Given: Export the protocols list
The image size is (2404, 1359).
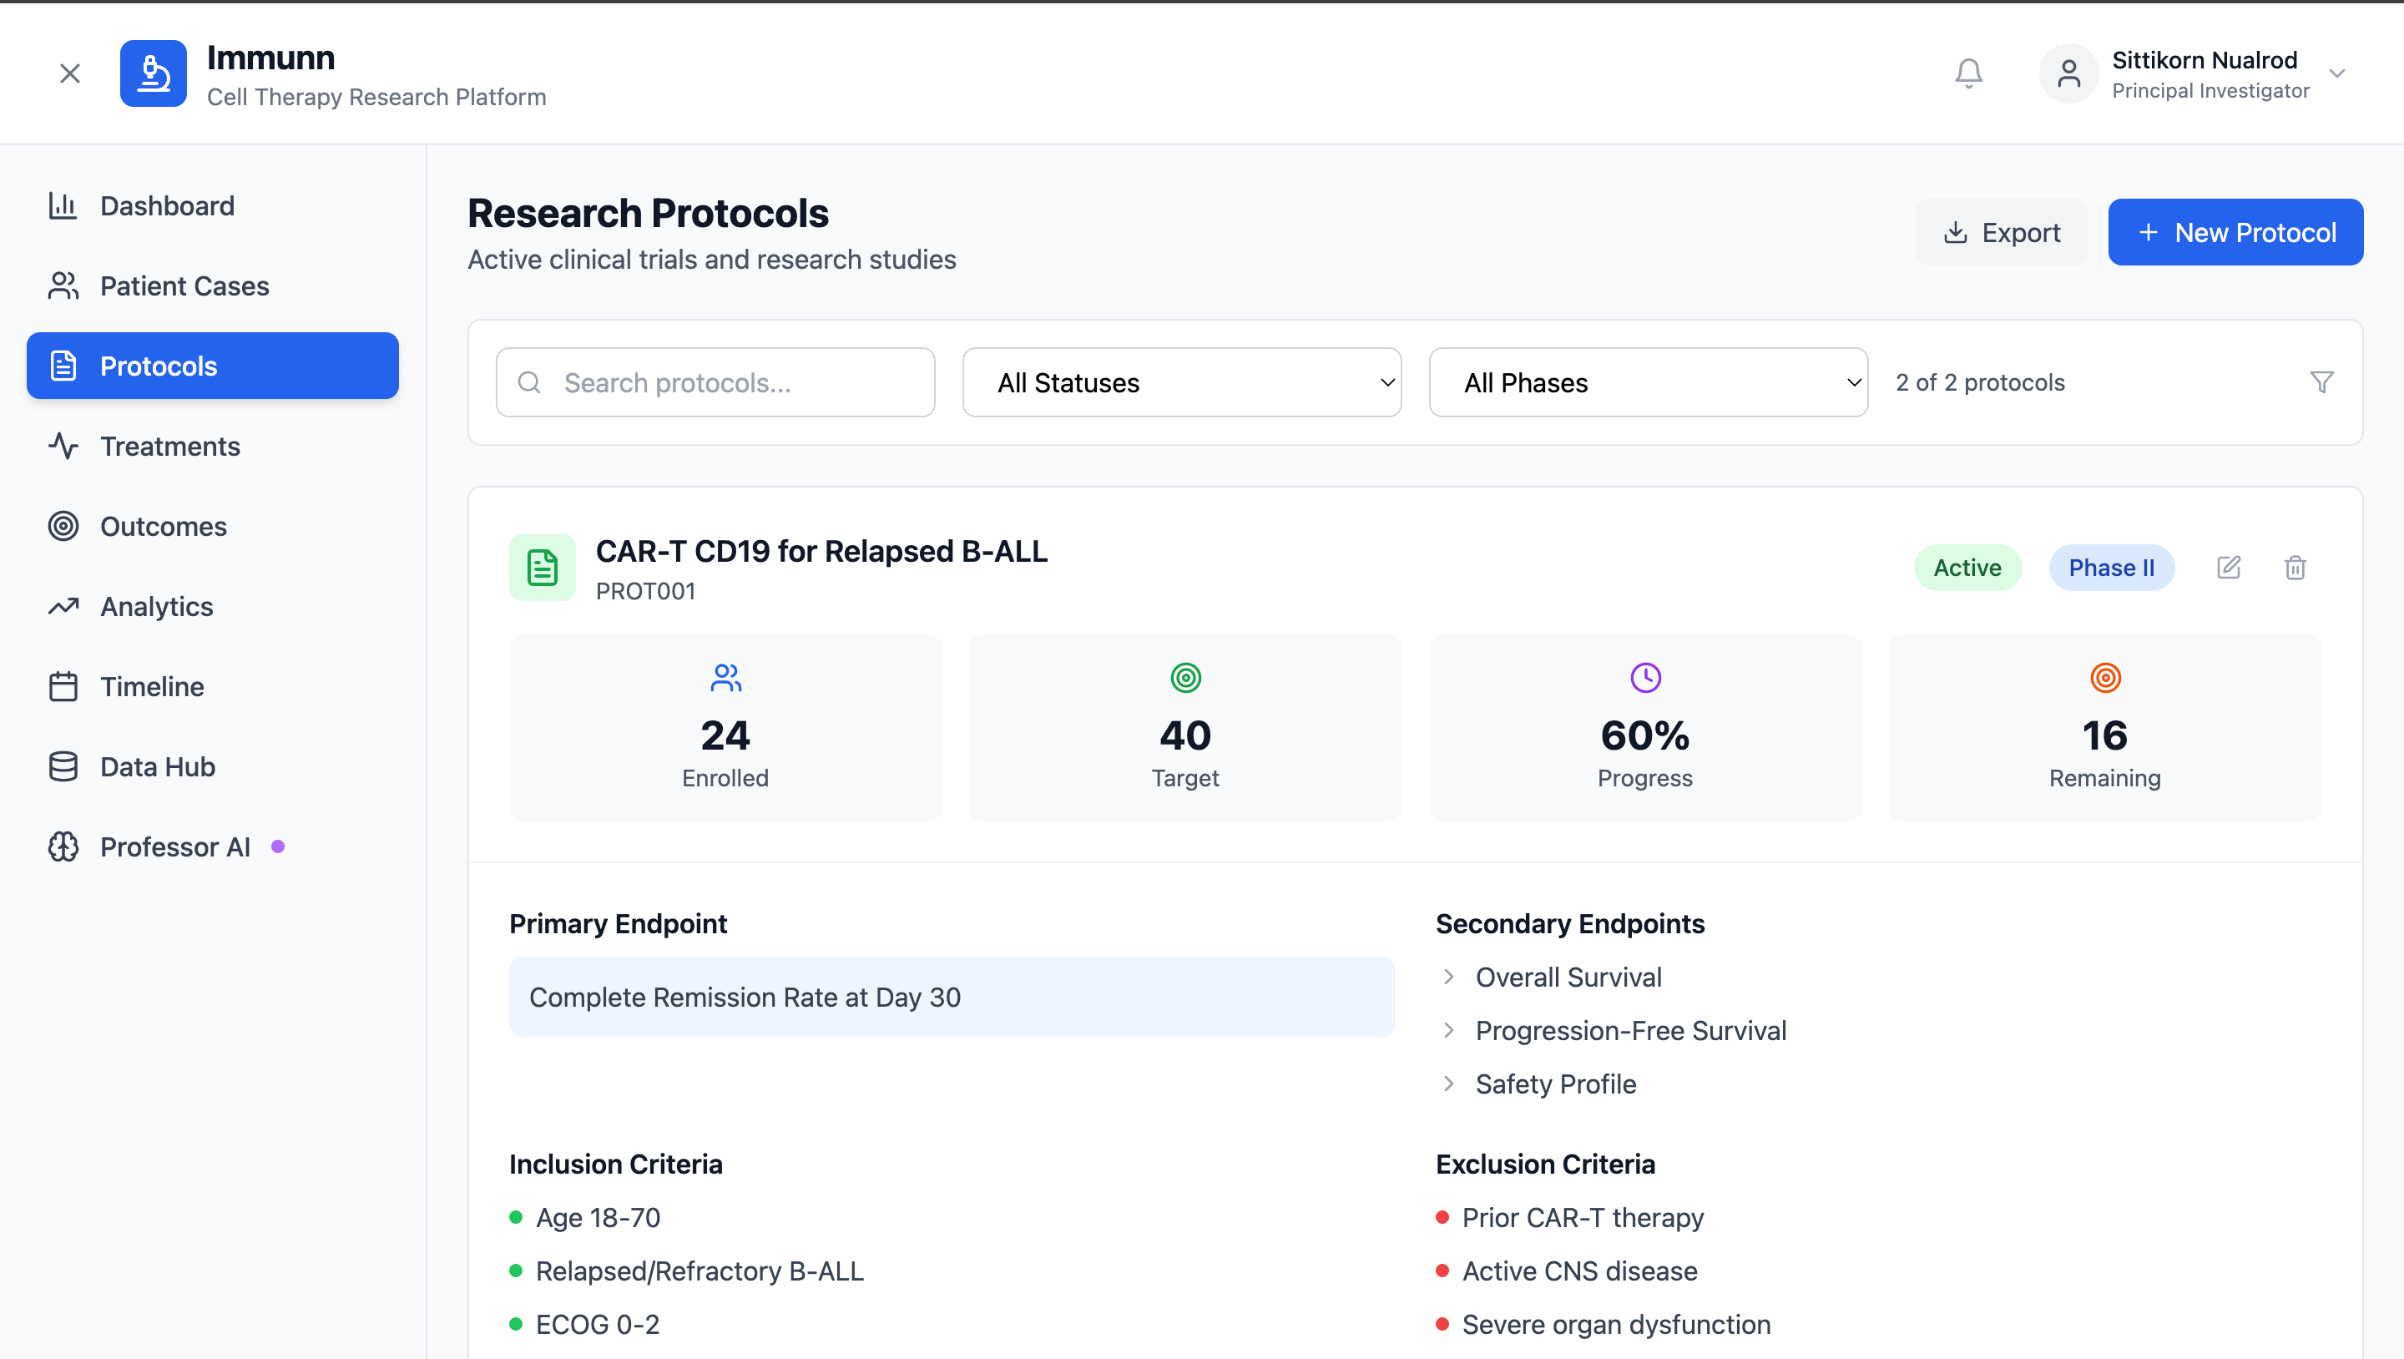Looking at the screenshot, I should coord(2001,232).
